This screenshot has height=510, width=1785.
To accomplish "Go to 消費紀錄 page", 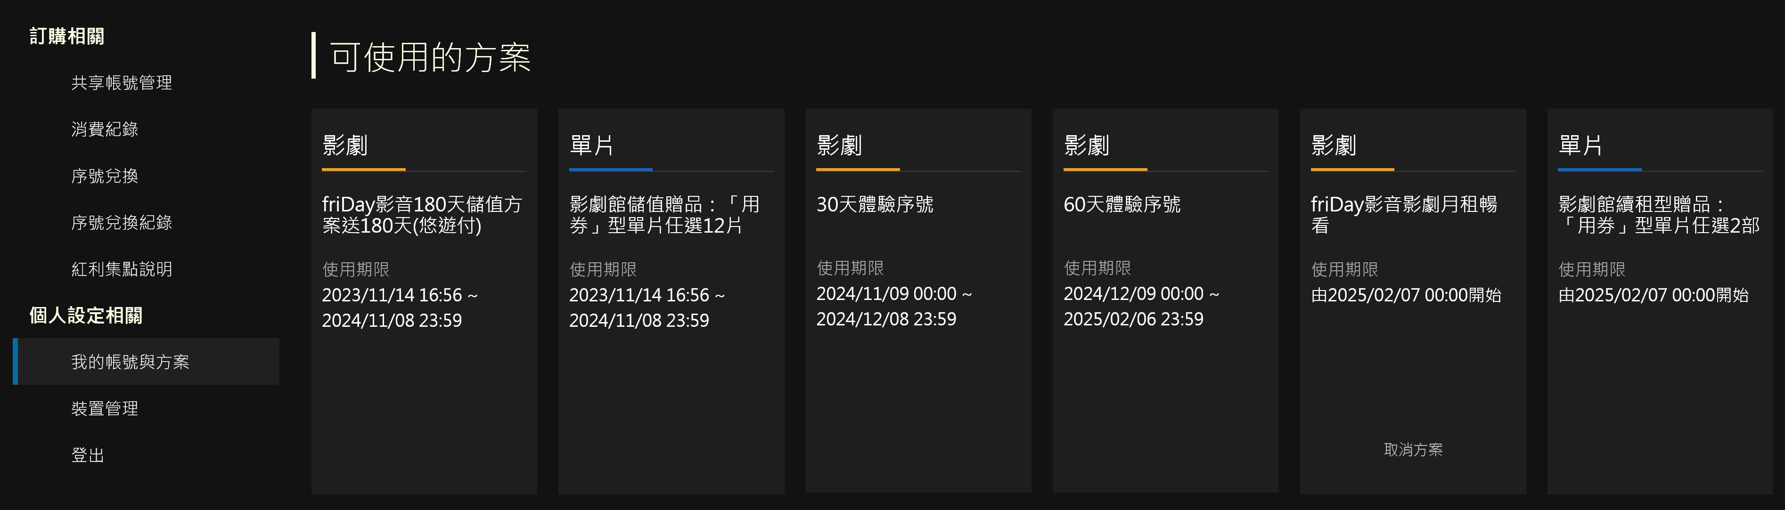I will (x=105, y=130).
